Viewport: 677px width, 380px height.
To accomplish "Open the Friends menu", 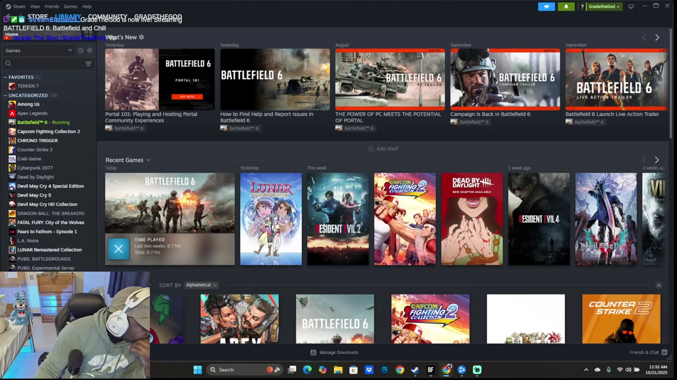I will 52,6.
